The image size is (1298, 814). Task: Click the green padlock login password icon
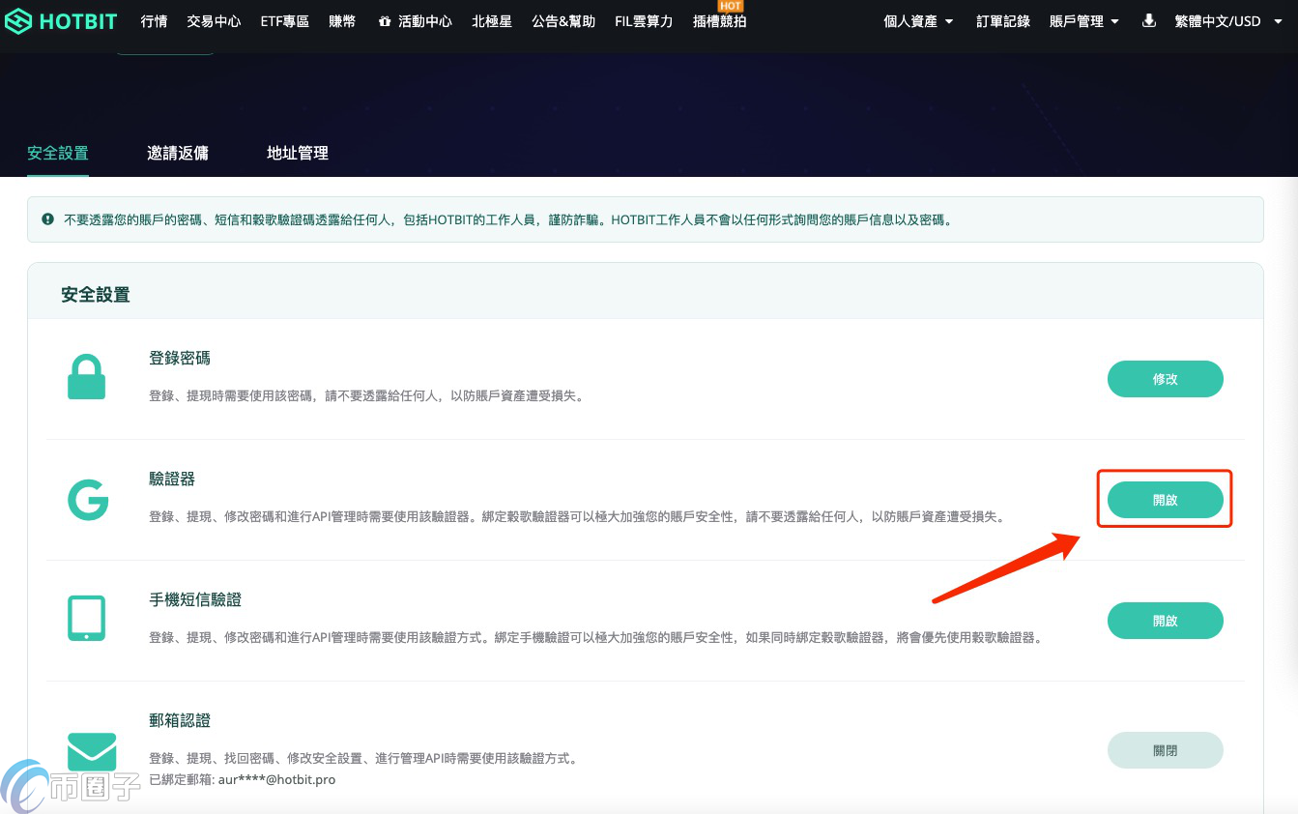pos(86,378)
